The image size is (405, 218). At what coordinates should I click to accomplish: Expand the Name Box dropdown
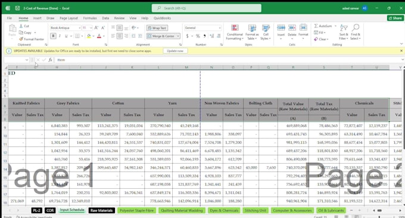click(27, 60)
